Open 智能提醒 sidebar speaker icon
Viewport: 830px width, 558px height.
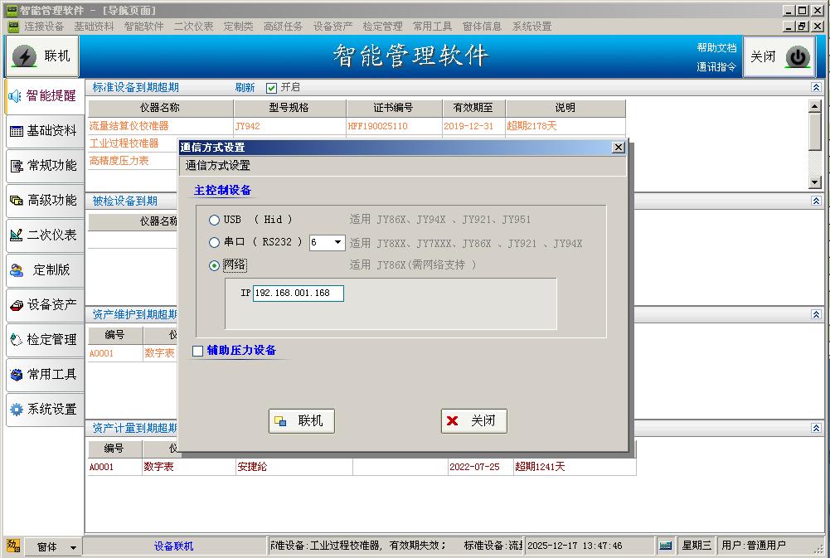click(x=15, y=96)
